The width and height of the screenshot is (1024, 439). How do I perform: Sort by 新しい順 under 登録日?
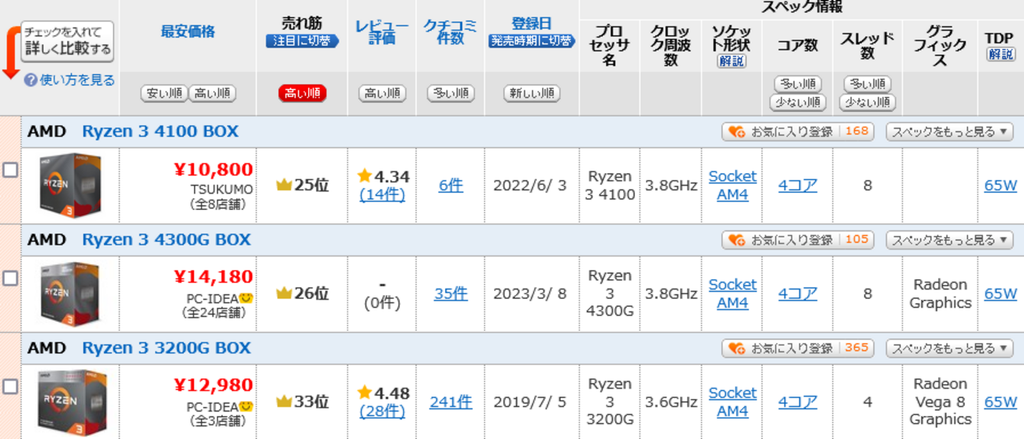(532, 94)
